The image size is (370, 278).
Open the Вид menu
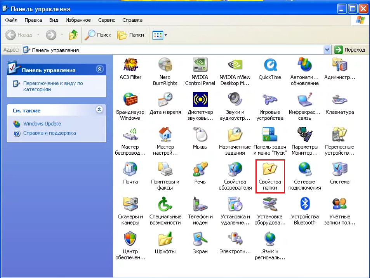coord(54,20)
